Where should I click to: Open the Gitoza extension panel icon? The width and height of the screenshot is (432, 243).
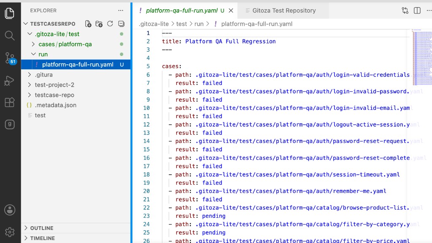10,124
